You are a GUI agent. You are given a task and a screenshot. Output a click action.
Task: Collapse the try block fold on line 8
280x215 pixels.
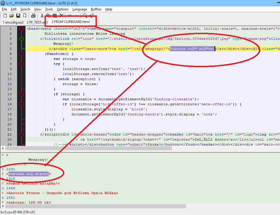click(22, 64)
